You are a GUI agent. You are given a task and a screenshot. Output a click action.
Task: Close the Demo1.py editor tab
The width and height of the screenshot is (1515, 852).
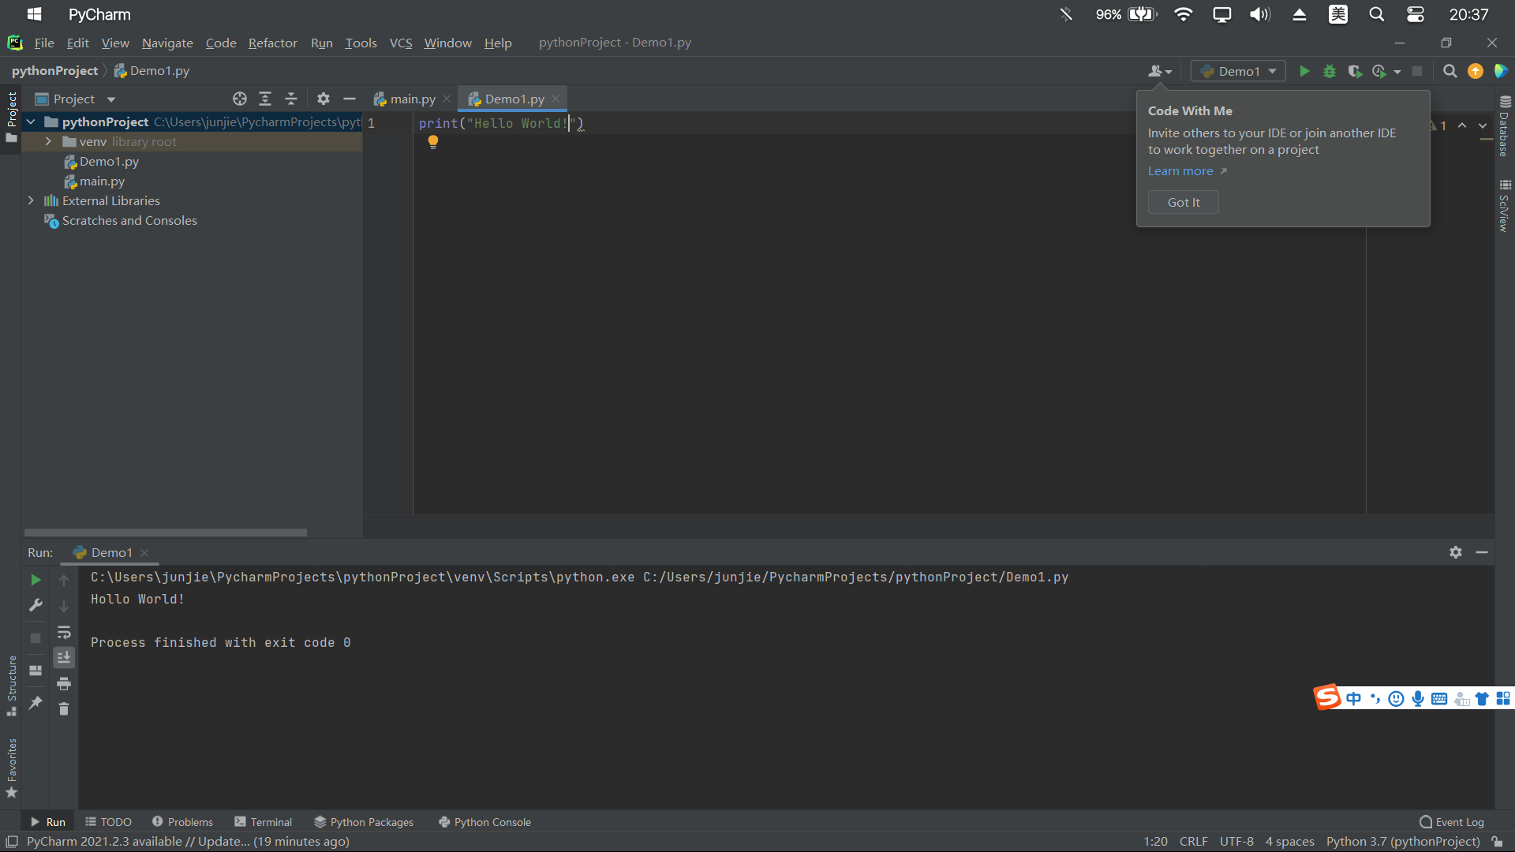pyautogui.click(x=555, y=99)
